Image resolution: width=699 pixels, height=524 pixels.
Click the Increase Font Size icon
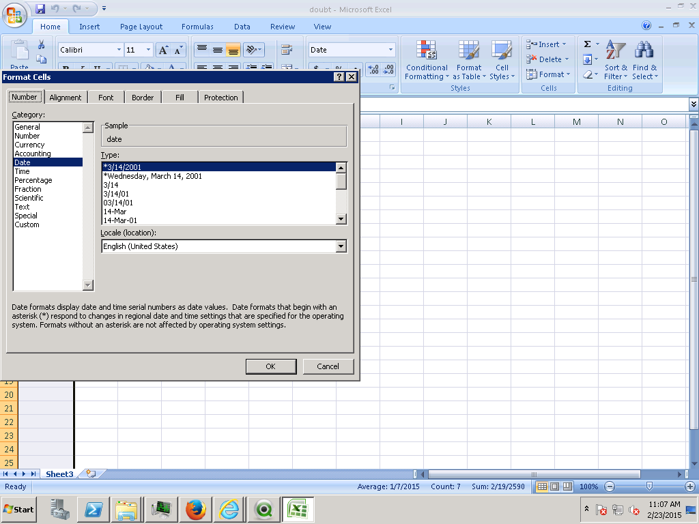click(x=163, y=50)
